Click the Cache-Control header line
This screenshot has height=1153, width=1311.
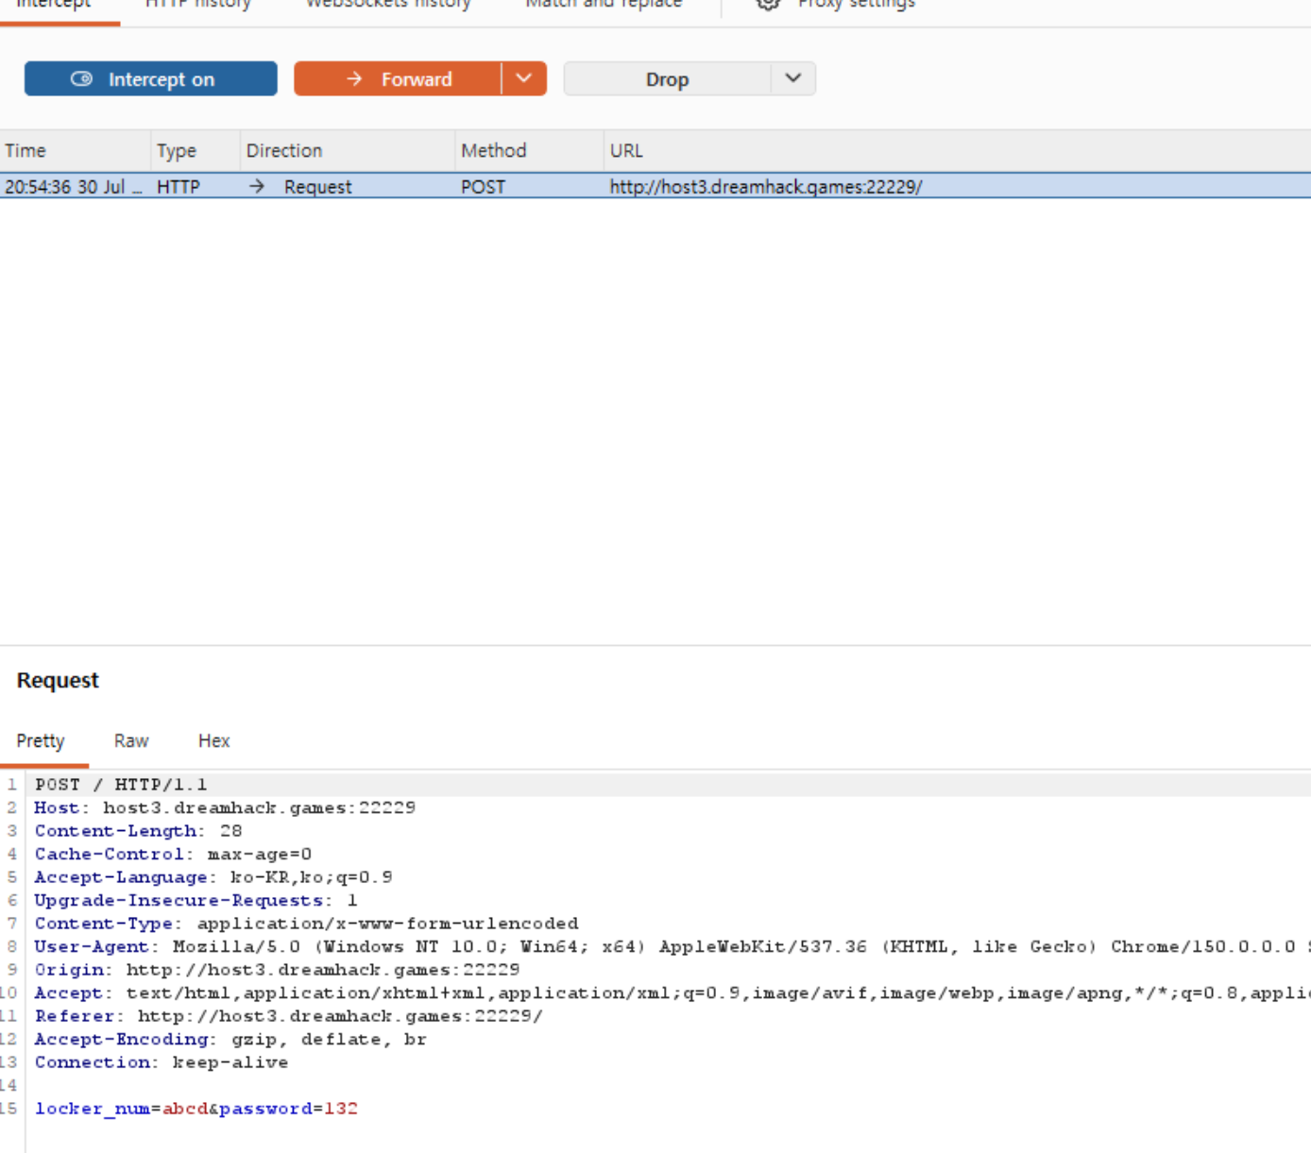pyautogui.click(x=173, y=855)
